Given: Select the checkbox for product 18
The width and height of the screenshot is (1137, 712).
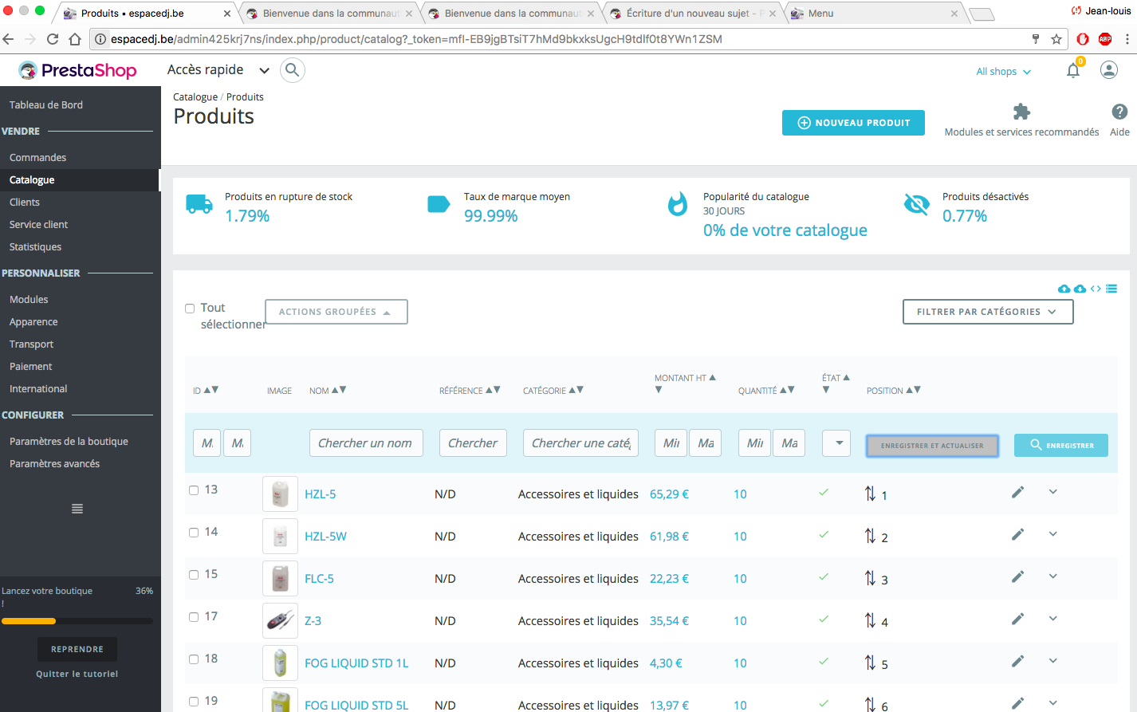Looking at the screenshot, I should tap(194, 659).
